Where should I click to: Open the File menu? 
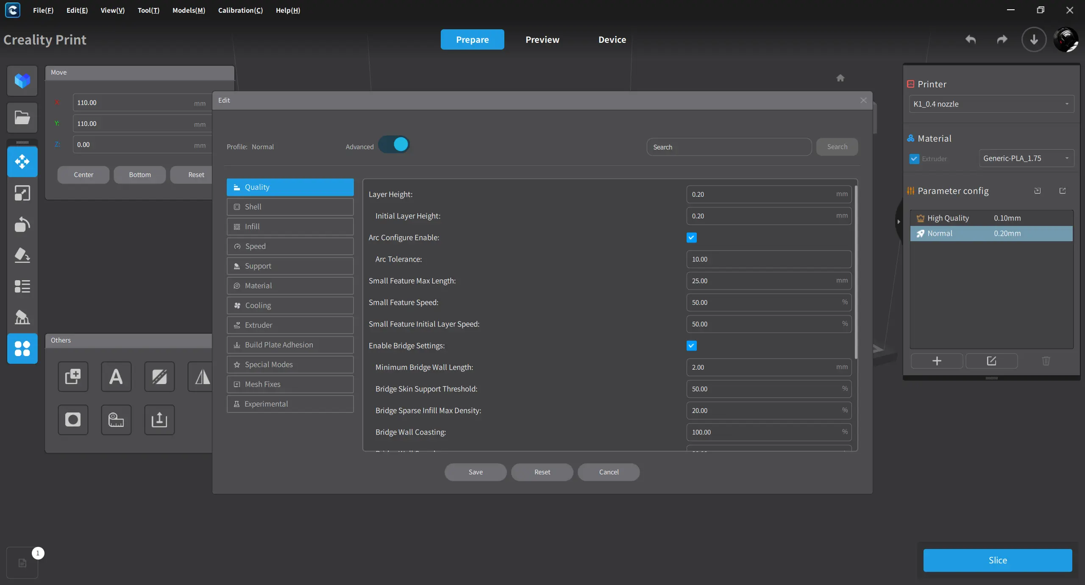(43, 10)
